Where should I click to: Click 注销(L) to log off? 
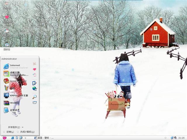tap(9, 132)
